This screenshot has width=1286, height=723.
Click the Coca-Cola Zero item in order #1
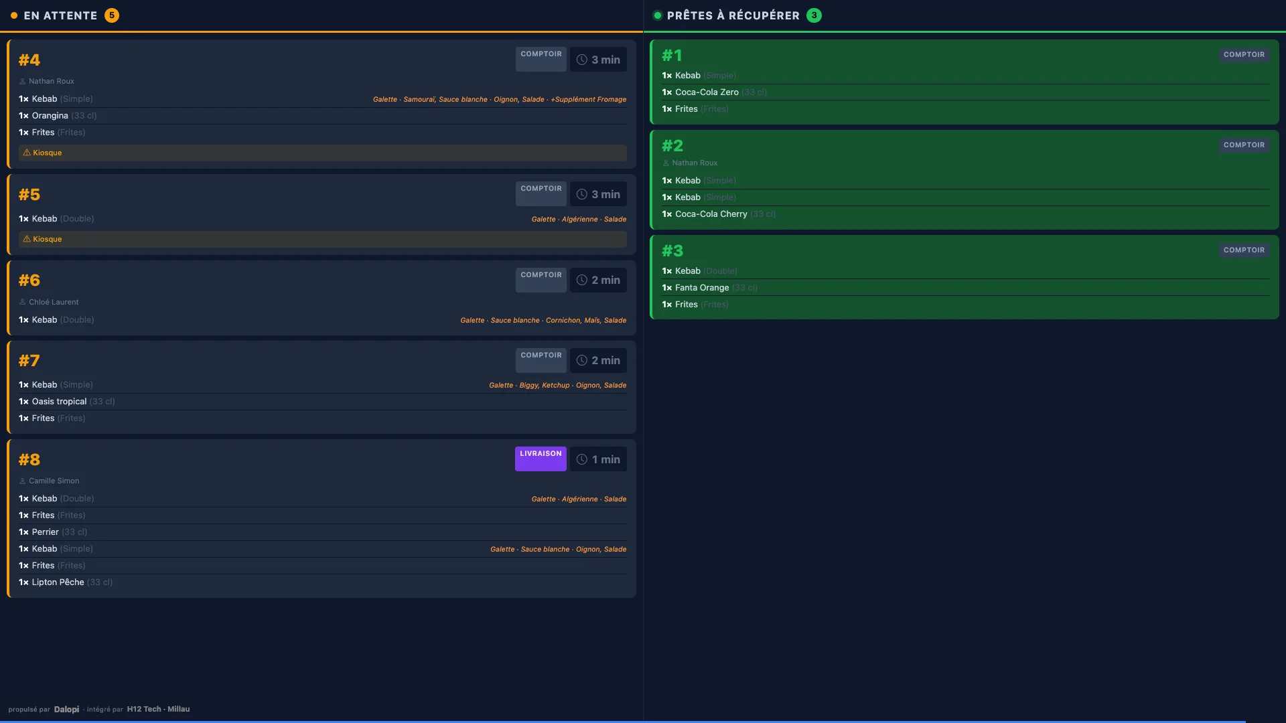(966, 92)
